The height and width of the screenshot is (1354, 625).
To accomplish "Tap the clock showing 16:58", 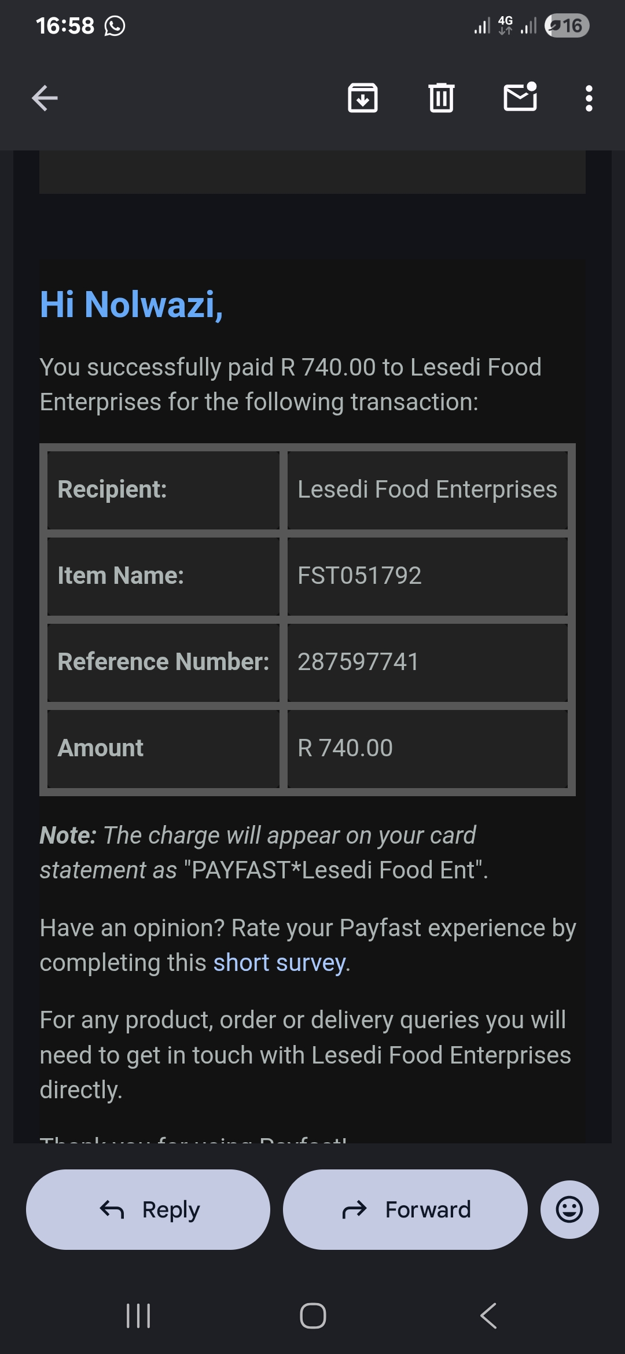I will 65,25.
